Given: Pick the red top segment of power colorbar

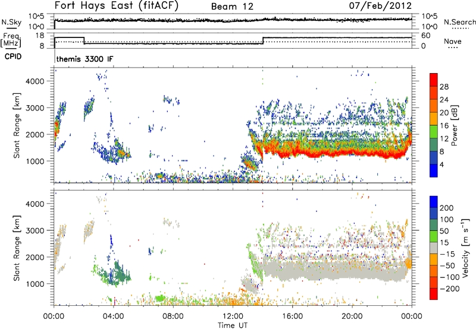Looking at the screenshot, I should pos(434,80).
